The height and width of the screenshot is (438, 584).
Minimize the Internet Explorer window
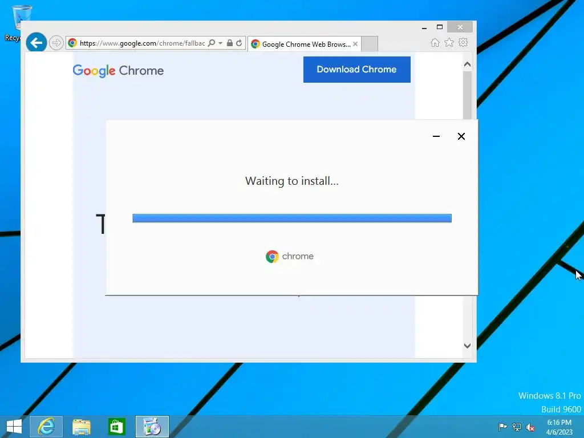tap(424, 27)
